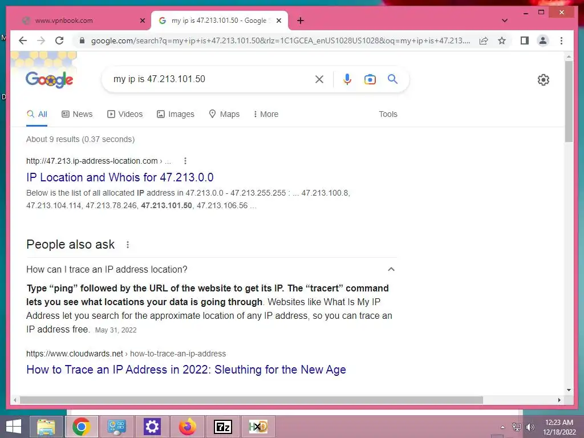584x438 pixels.
Task: Open the More search filters menu
Action: [x=266, y=114]
